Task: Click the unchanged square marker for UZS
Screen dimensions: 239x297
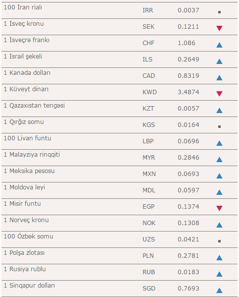Action: [219, 241]
